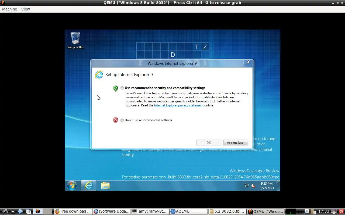
Task: Switch to '[Software Upda...' taskbar window
Action: point(112,211)
